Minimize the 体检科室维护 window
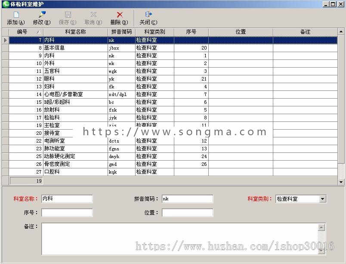The image size is (346, 264). point(326,4)
